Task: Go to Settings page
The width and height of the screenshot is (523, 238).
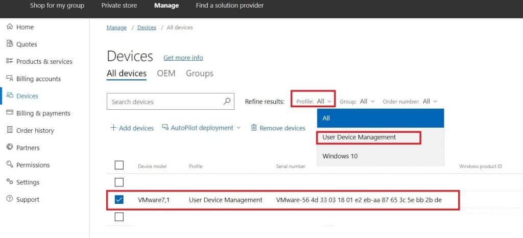Action: pos(28,182)
